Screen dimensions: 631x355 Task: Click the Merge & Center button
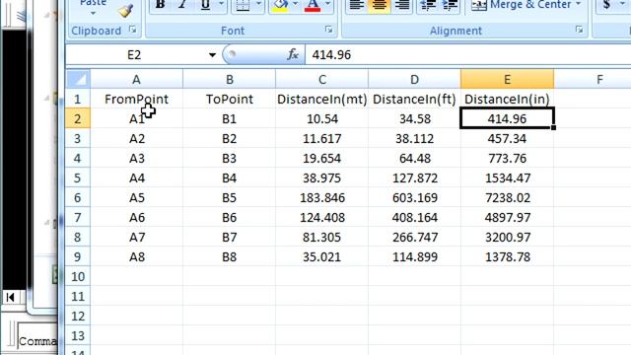coord(521,5)
